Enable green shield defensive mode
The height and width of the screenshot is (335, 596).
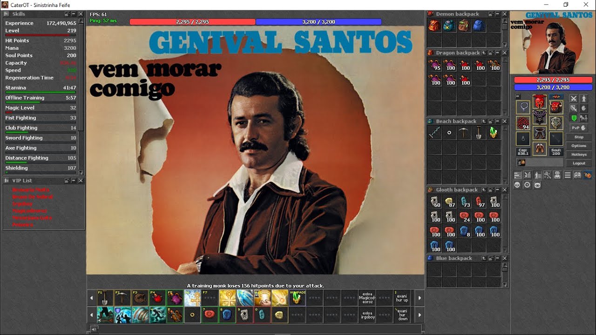tap(574, 118)
